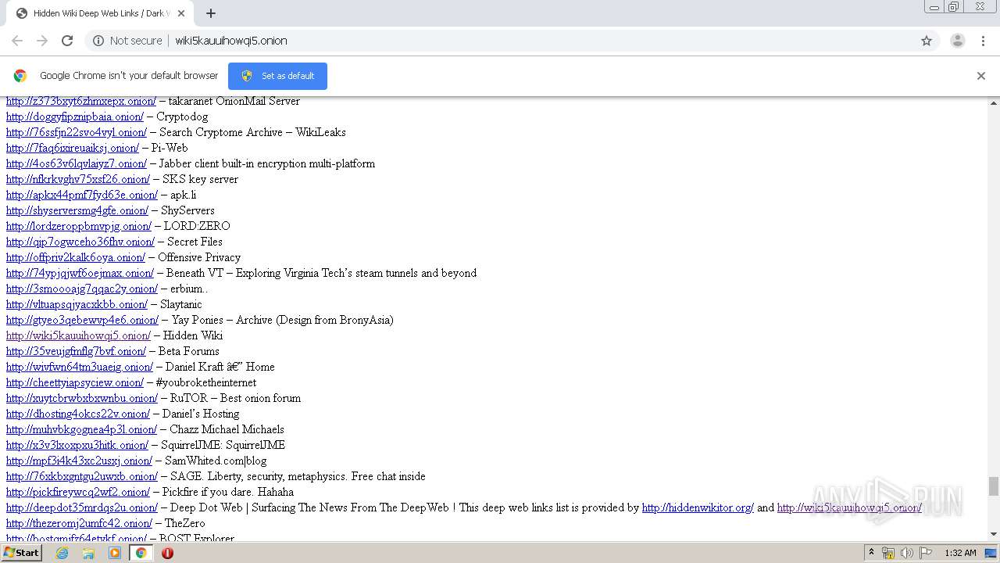The height and width of the screenshot is (563, 1000).
Task: Click the vertical scrollbar thumb
Action: click(994, 486)
